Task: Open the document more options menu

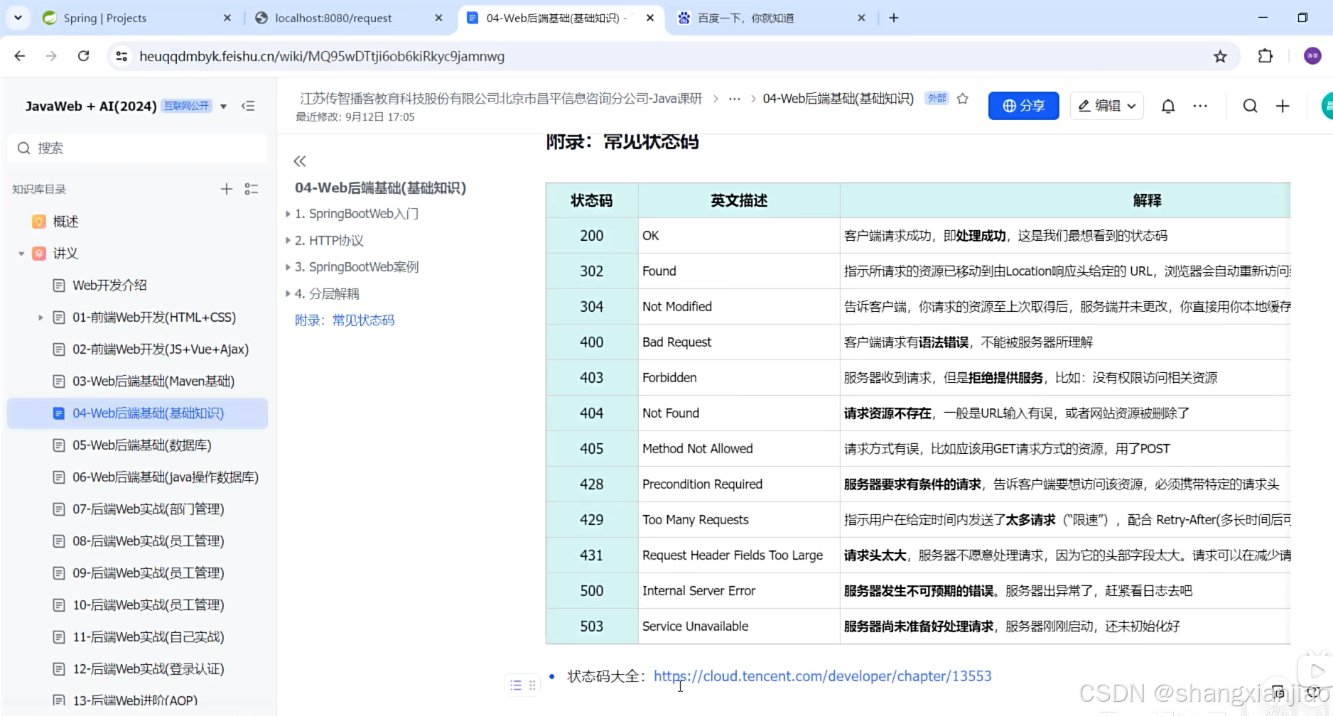Action: point(1200,106)
